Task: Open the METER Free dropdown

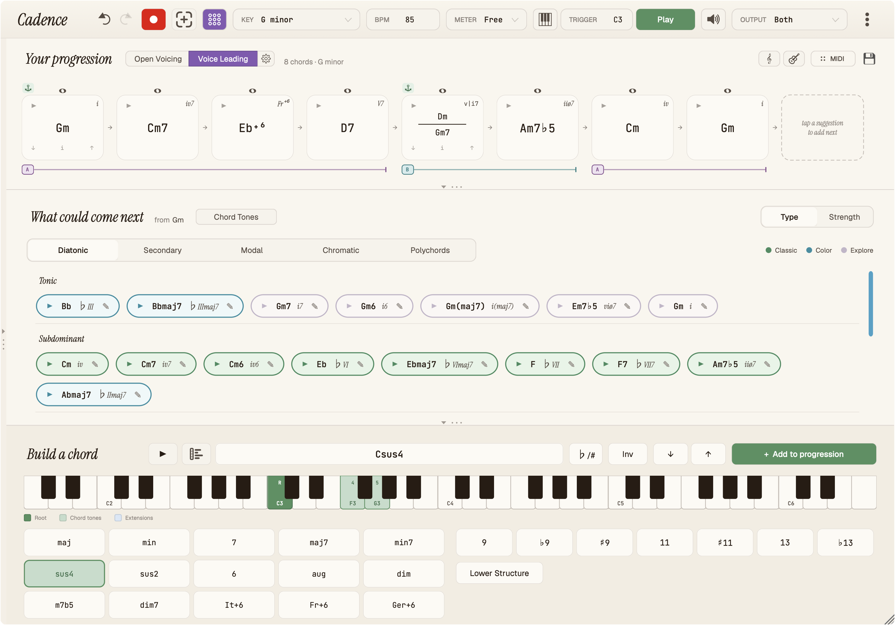Action: click(486, 20)
